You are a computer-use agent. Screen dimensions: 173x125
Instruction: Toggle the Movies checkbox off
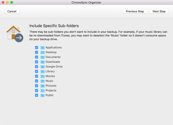[36, 76]
